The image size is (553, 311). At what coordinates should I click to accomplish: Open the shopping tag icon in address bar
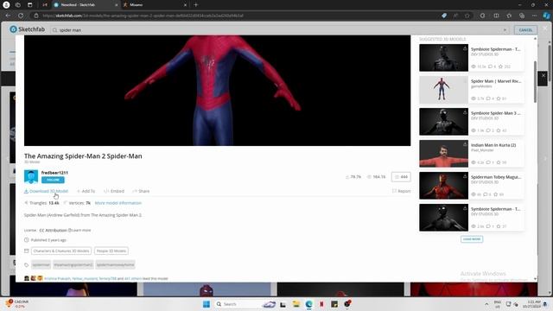(x=444, y=16)
